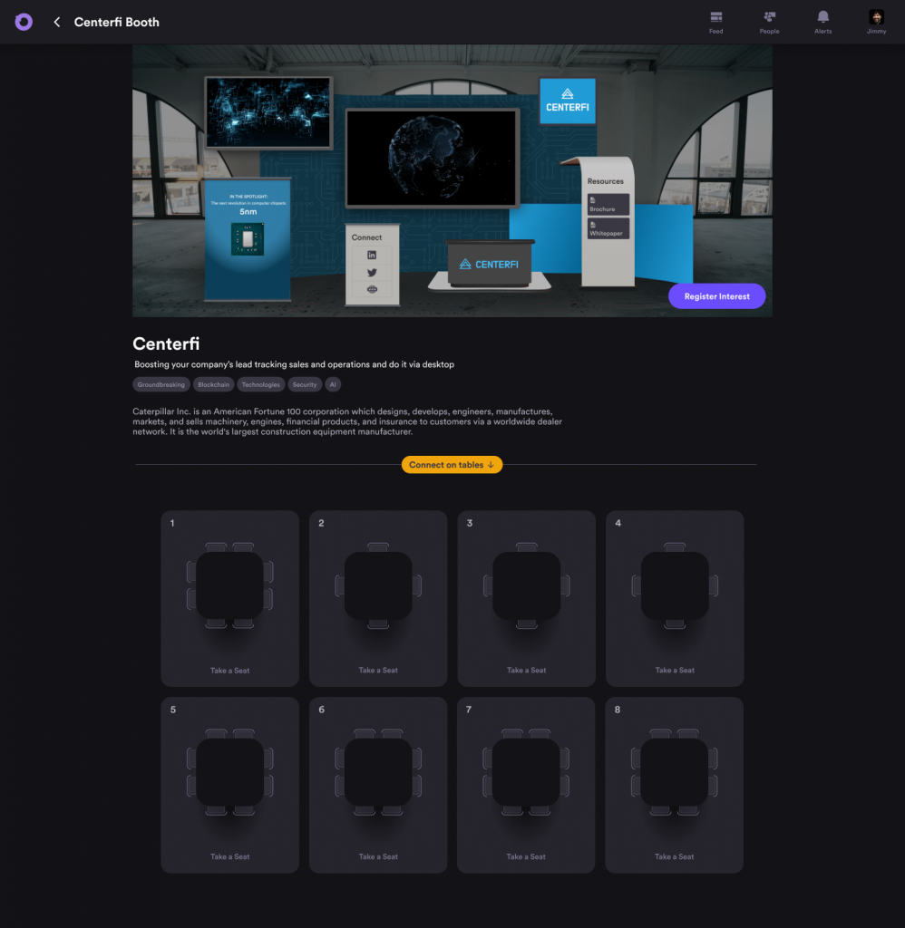The height and width of the screenshot is (928, 905).
Task: Click the 5nm spotlight banner
Action: coord(248,239)
